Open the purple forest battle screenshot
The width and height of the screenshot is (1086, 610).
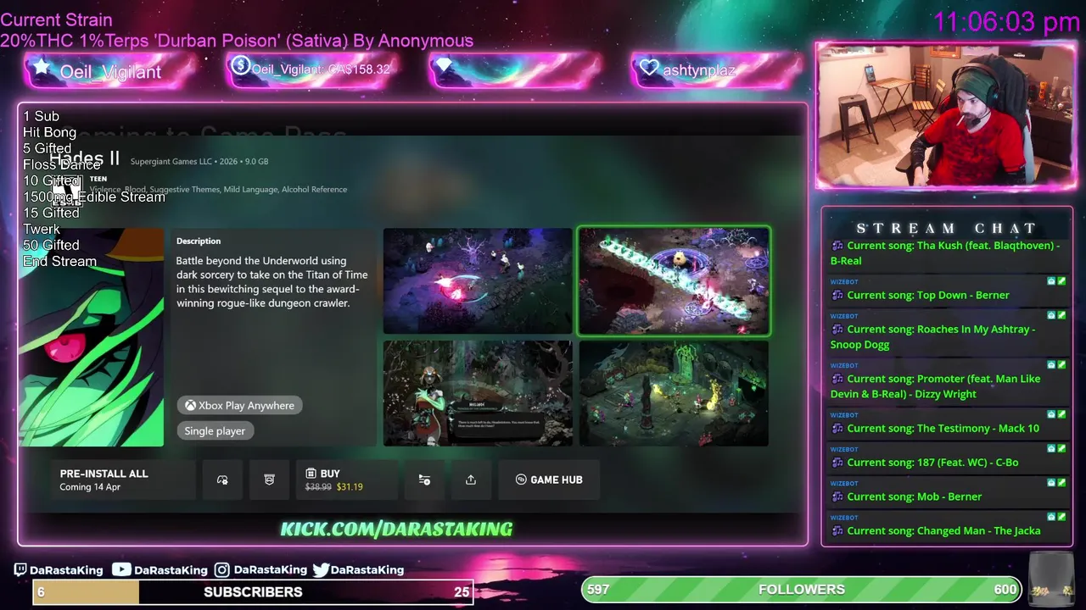478,281
